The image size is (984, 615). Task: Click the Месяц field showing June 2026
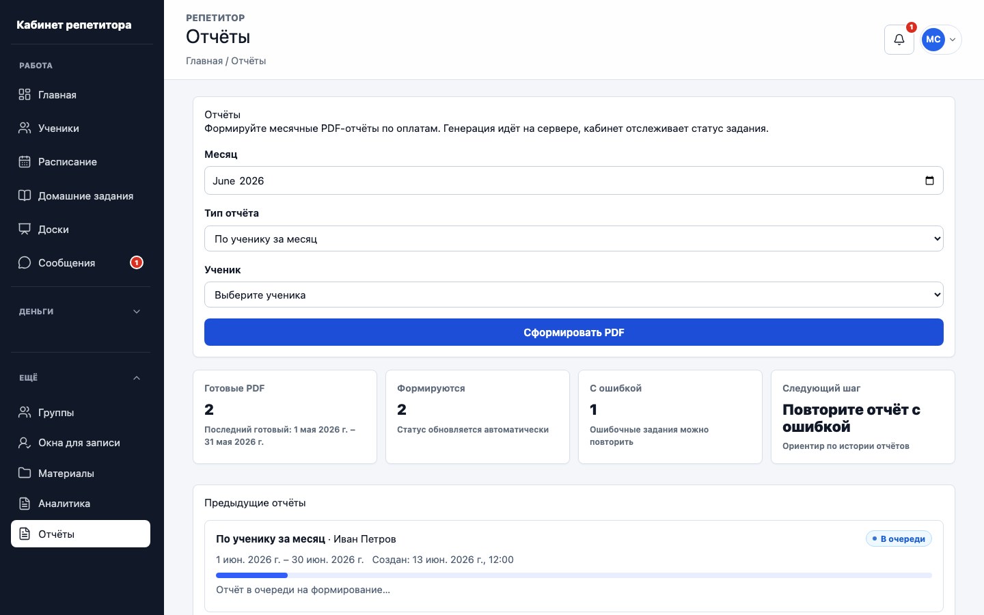tap(574, 180)
